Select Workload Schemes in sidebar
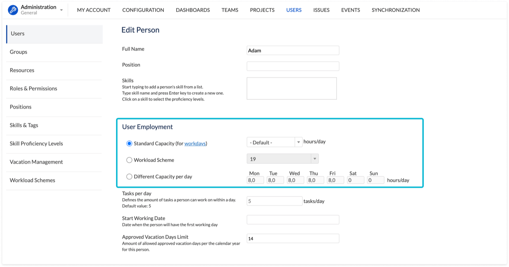The height and width of the screenshot is (267, 509). (x=33, y=180)
